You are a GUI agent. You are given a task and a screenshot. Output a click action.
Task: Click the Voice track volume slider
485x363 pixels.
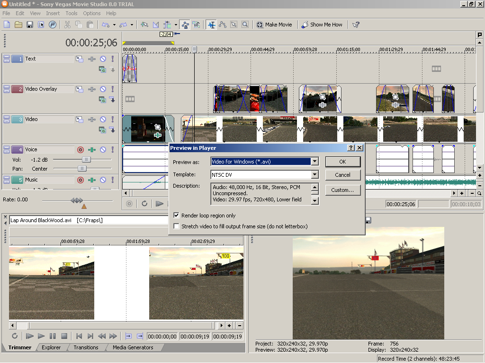(86, 160)
